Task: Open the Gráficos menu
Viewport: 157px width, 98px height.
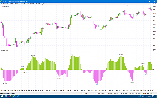Action: pyautogui.click(x=22, y=4)
